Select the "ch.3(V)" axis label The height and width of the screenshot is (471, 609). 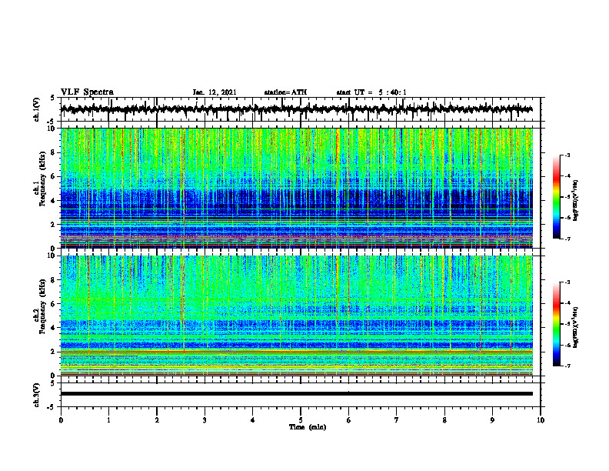37,395
